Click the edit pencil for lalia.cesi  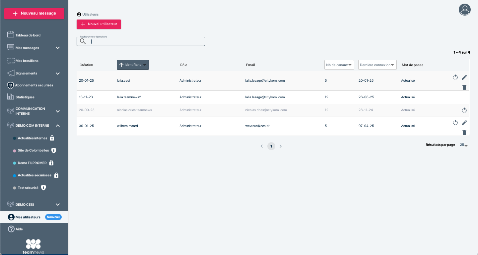tap(464, 77)
